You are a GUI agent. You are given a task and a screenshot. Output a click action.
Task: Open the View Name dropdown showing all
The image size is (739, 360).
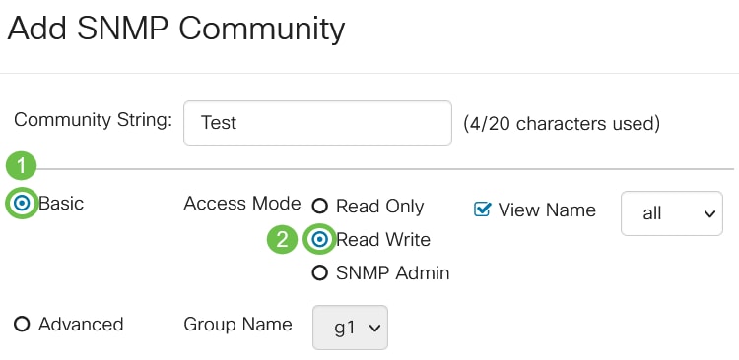(x=672, y=213)
